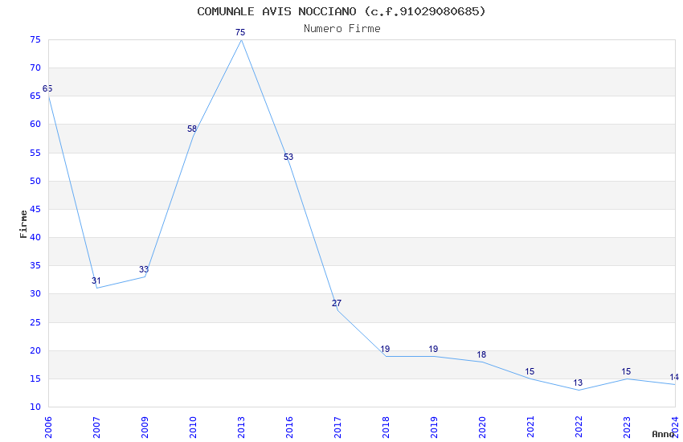The image size is (683, 442).
Task: Click the x-axis year 2021
Action: (530, 428)
